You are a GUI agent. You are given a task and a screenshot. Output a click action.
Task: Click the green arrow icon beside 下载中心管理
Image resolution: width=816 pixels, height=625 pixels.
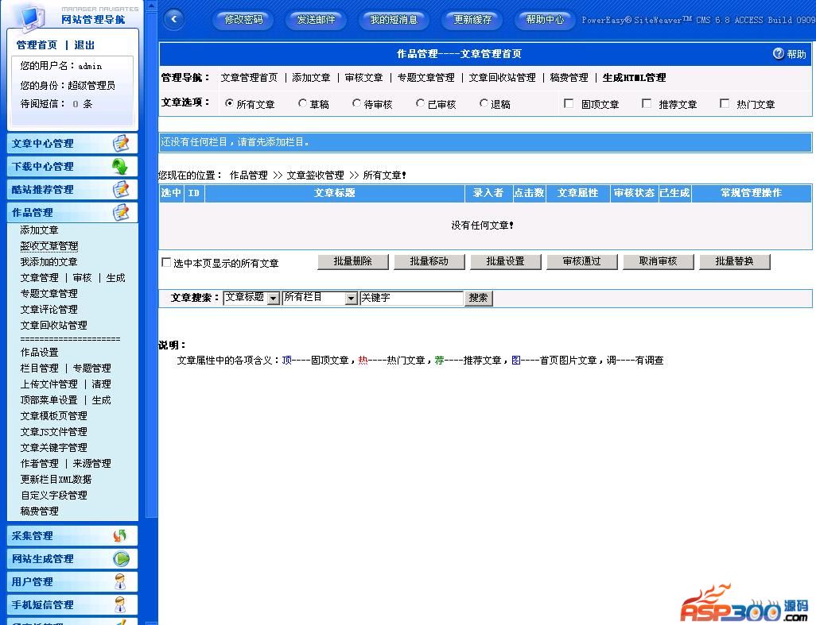coord(120,166)
